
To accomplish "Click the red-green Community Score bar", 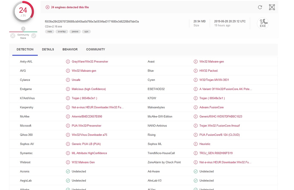I will [23, 32].
